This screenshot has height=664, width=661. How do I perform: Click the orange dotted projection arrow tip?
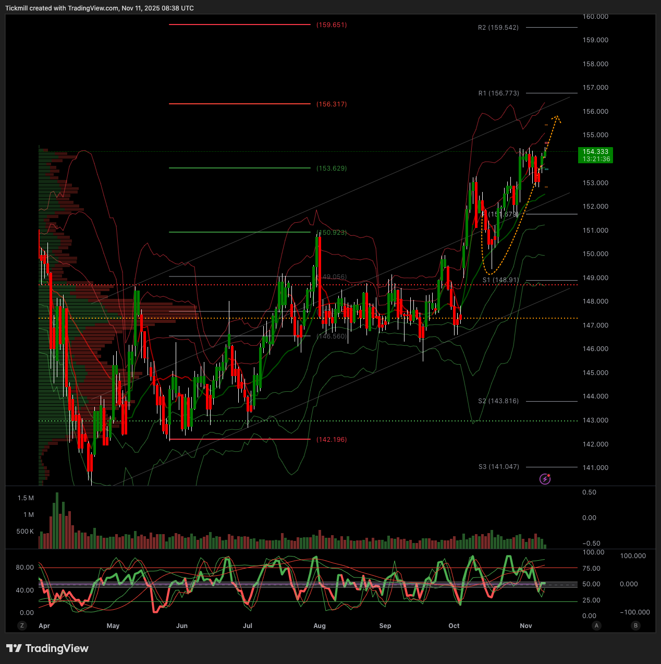pyautogui.click(x=557, y=116)
